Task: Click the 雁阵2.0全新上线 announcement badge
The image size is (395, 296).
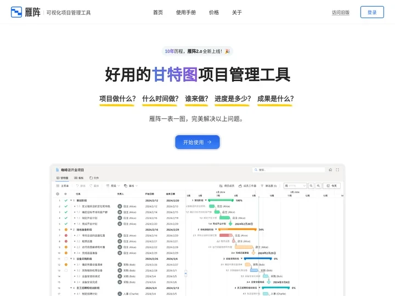Action: point(198,51)
